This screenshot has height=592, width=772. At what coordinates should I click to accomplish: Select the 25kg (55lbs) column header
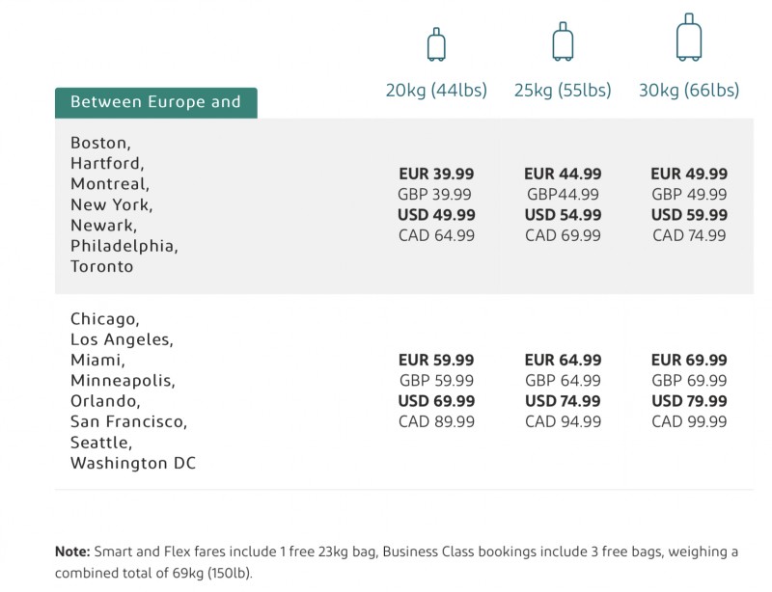coord(563,91)
